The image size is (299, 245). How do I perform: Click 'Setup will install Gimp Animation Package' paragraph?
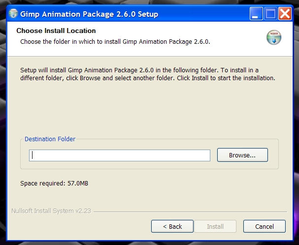point(148,74)
